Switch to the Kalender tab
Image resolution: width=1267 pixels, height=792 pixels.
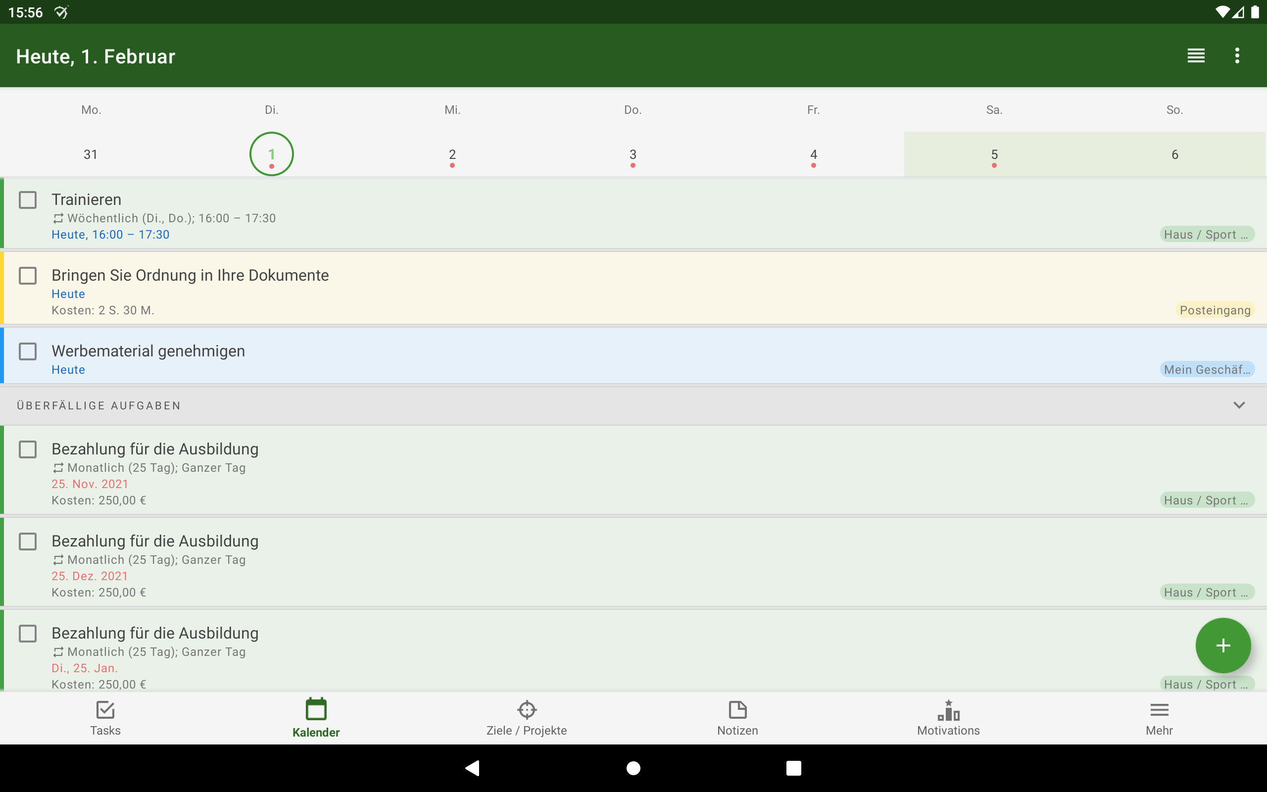316,718
